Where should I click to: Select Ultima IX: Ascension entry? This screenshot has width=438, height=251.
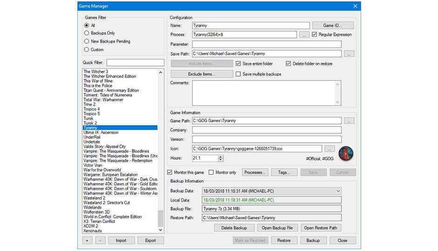tap(101, 132)
